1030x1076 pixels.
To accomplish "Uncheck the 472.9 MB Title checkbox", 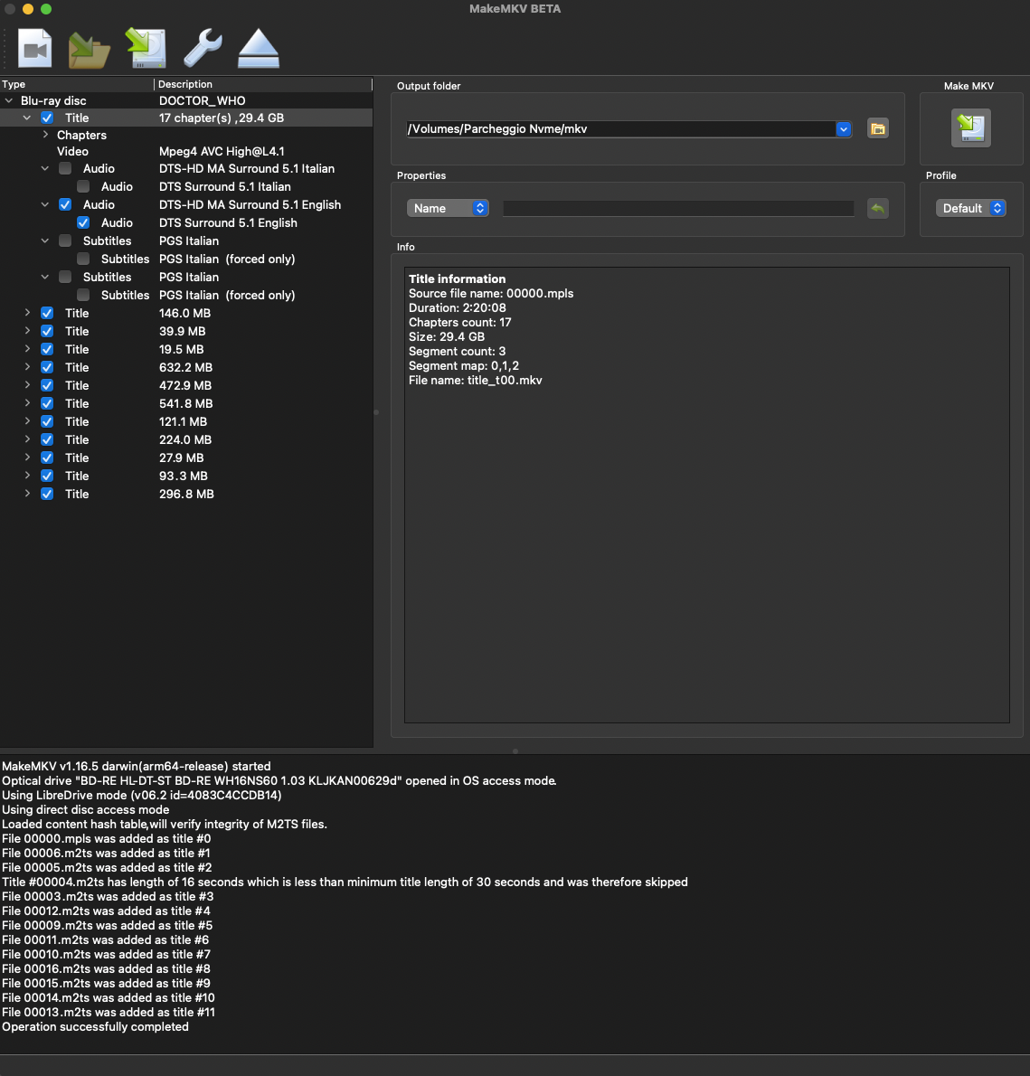I will point(47,386).
